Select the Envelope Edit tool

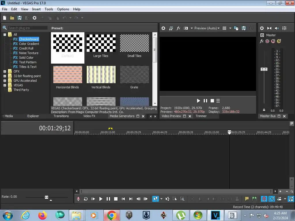point(167,199)
